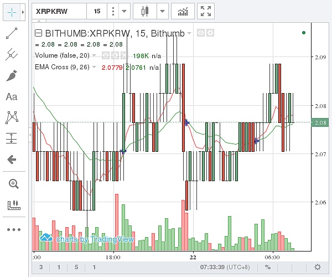Select the 5 range button

click(x=76, y=267)
